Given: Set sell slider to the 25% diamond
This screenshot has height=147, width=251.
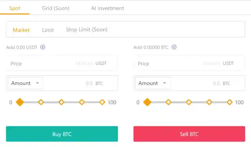Looking at the screenshot, I should (x=168, y=102).
